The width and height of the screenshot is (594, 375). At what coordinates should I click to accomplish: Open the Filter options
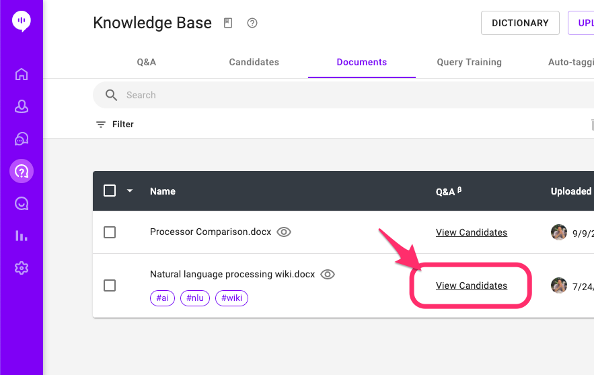[x=115, y=125]
